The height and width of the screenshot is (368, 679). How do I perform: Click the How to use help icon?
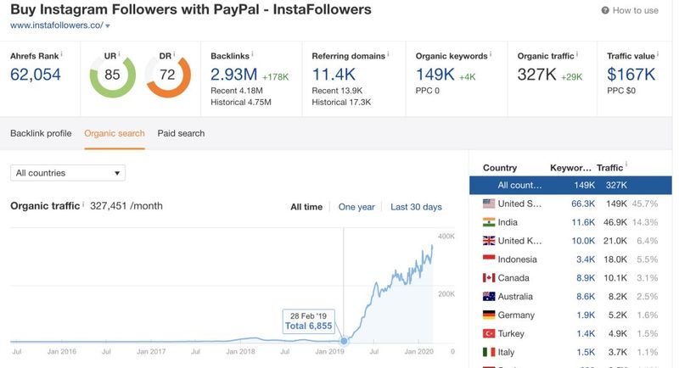point(605,10)
